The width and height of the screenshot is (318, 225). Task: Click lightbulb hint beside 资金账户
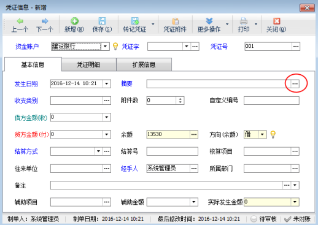(115, 47)
